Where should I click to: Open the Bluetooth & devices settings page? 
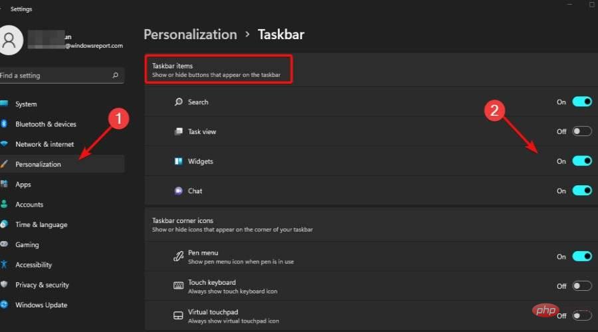[45, 124]
